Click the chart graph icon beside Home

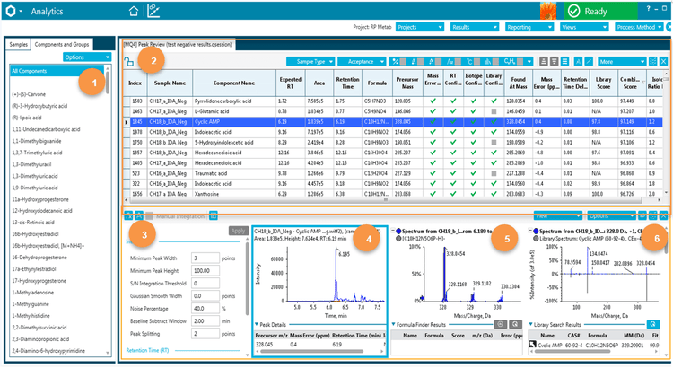tap(154, 12)
